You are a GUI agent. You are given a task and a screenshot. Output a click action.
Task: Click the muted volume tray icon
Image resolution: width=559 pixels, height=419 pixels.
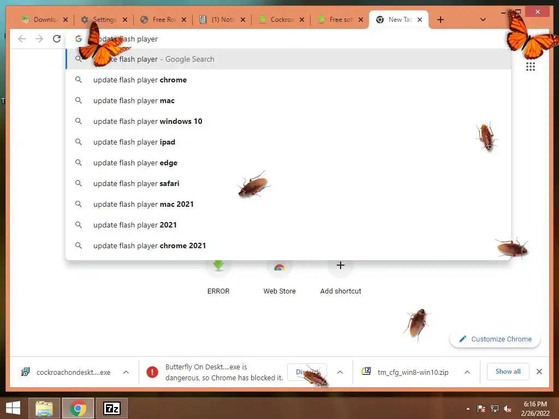point(508,409)
